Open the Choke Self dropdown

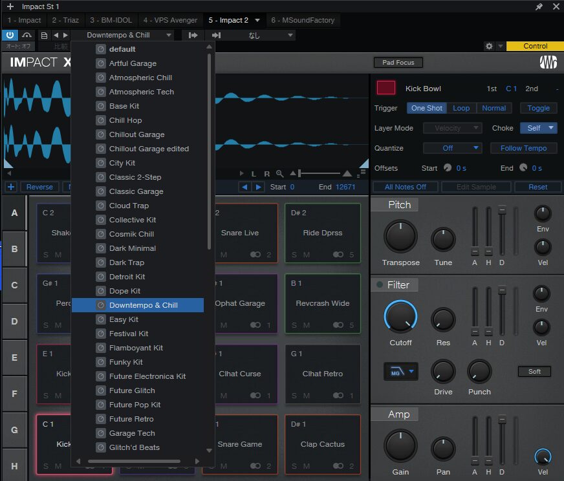tap(539, 128)
